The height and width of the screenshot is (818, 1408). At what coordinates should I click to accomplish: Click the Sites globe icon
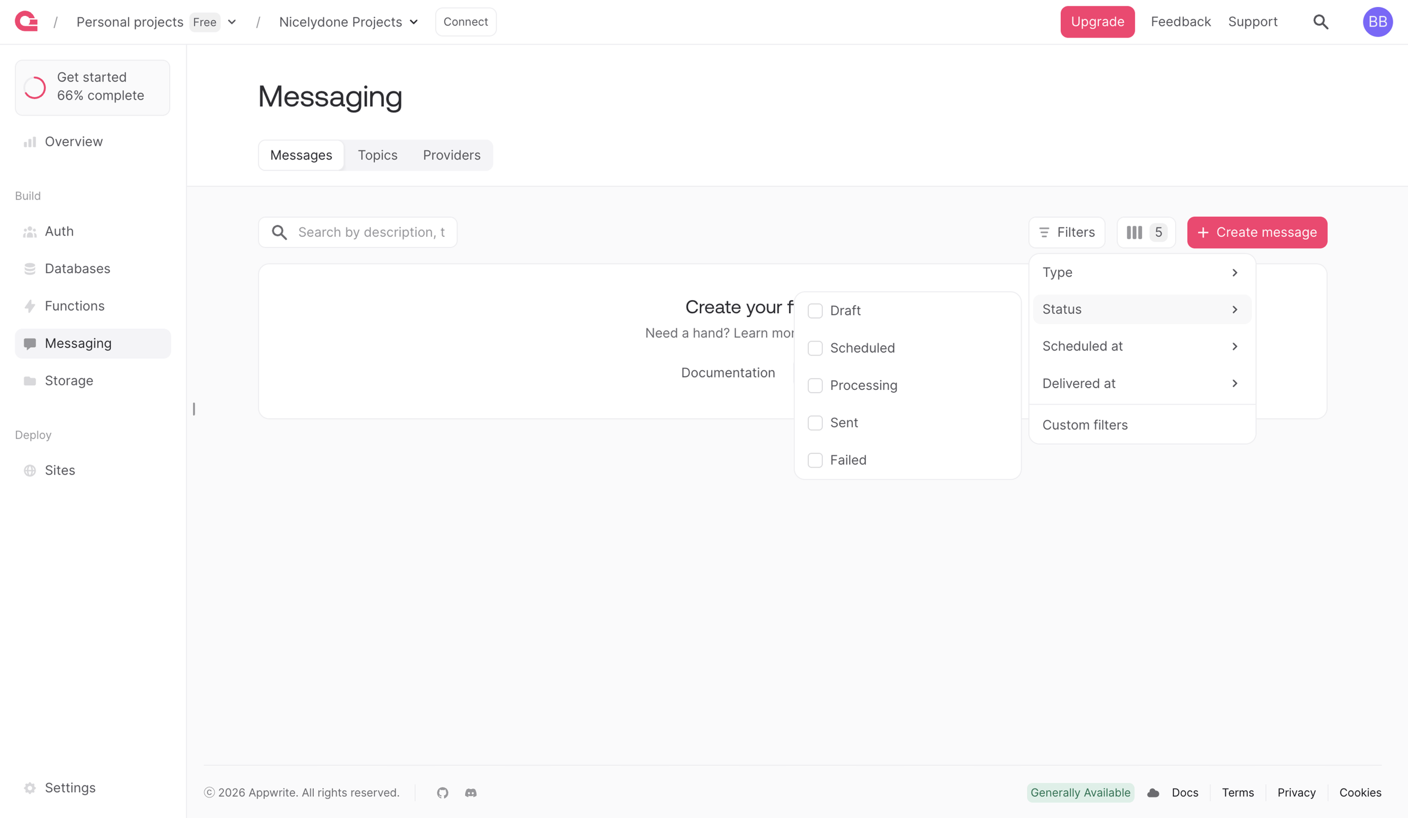pyautogui.click(x=30, y=470)
